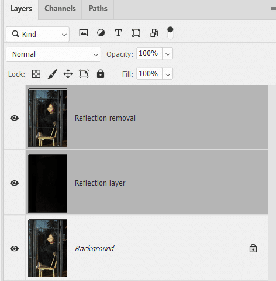Image resolution: width=276 pixels, height=281 pixels.
Task: Filter for shape layers icon
Action: click(136, 33)
